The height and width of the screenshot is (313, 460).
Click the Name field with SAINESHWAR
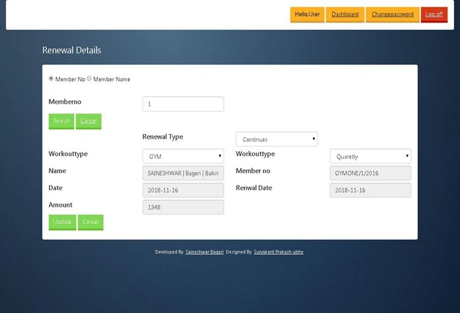pos(183,173)
